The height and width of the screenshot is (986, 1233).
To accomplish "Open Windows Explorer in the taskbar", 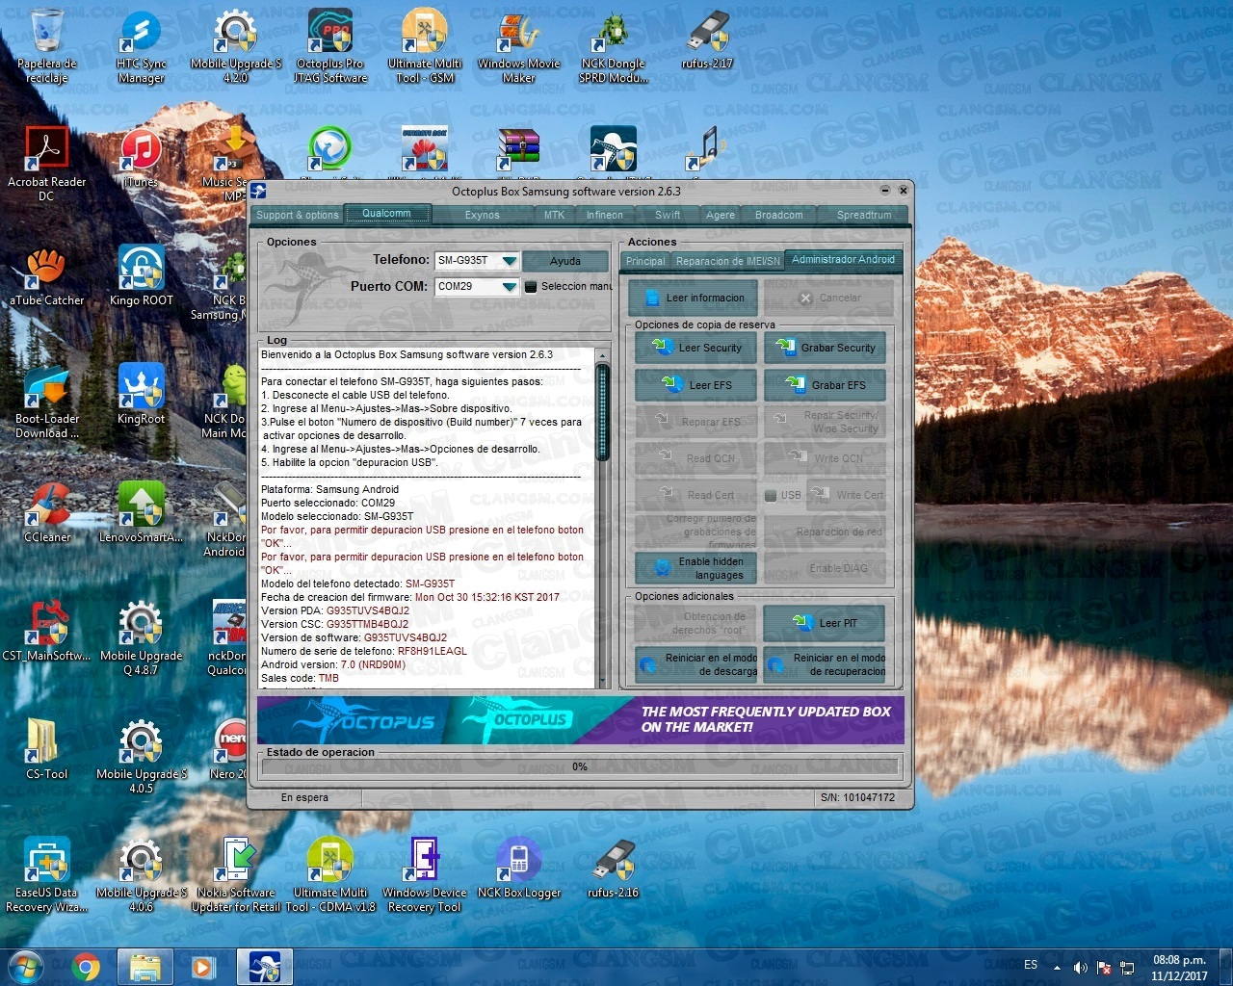I will point(144,967).
